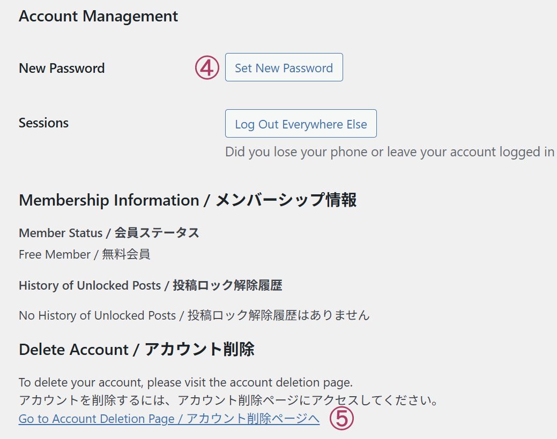Viewport: 557px width, 439px height.
Task: Click the New Password field label
Action: tap(62, 68)
